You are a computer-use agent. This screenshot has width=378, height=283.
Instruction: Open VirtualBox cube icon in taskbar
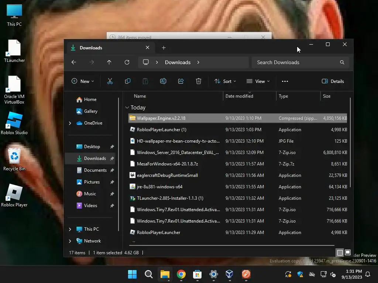click(230, 274)
